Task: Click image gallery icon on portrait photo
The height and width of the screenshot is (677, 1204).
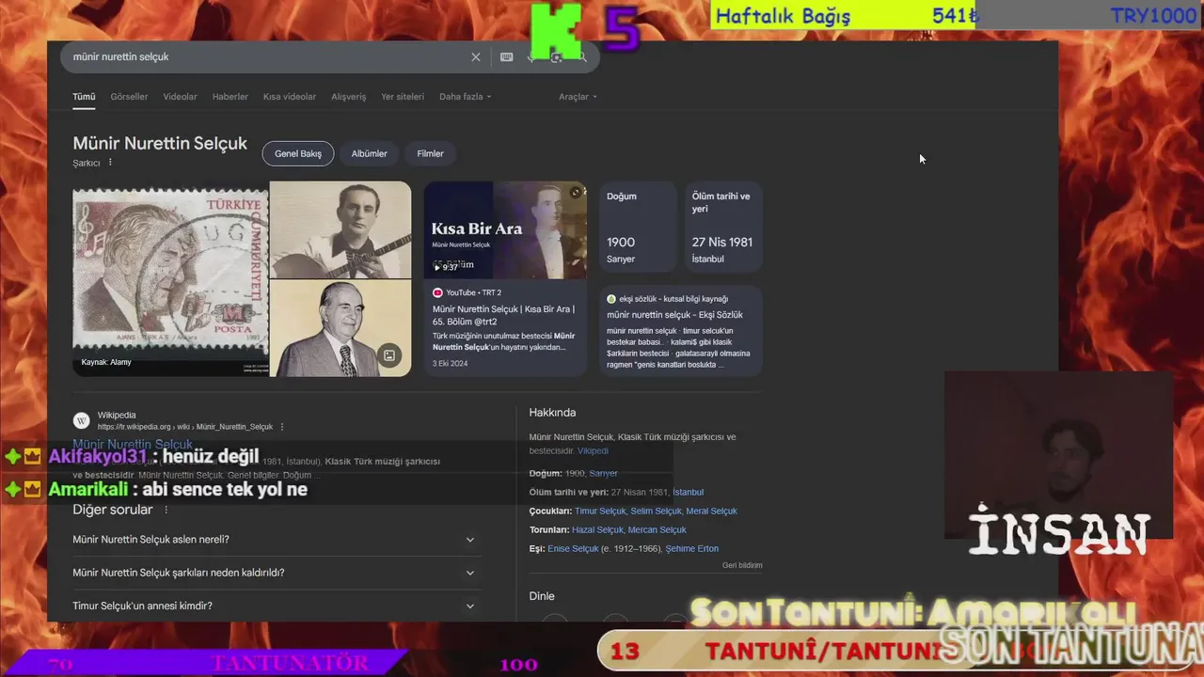Action: click(x=389, y=355)
